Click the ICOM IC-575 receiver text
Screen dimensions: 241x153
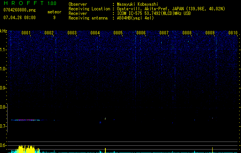(154, 13)
